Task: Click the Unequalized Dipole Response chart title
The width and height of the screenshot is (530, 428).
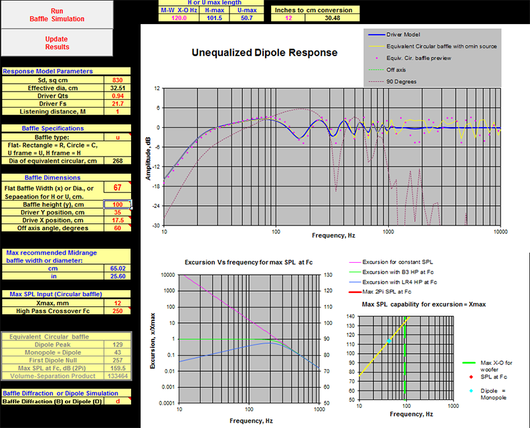Action: [x=264, y=53]
